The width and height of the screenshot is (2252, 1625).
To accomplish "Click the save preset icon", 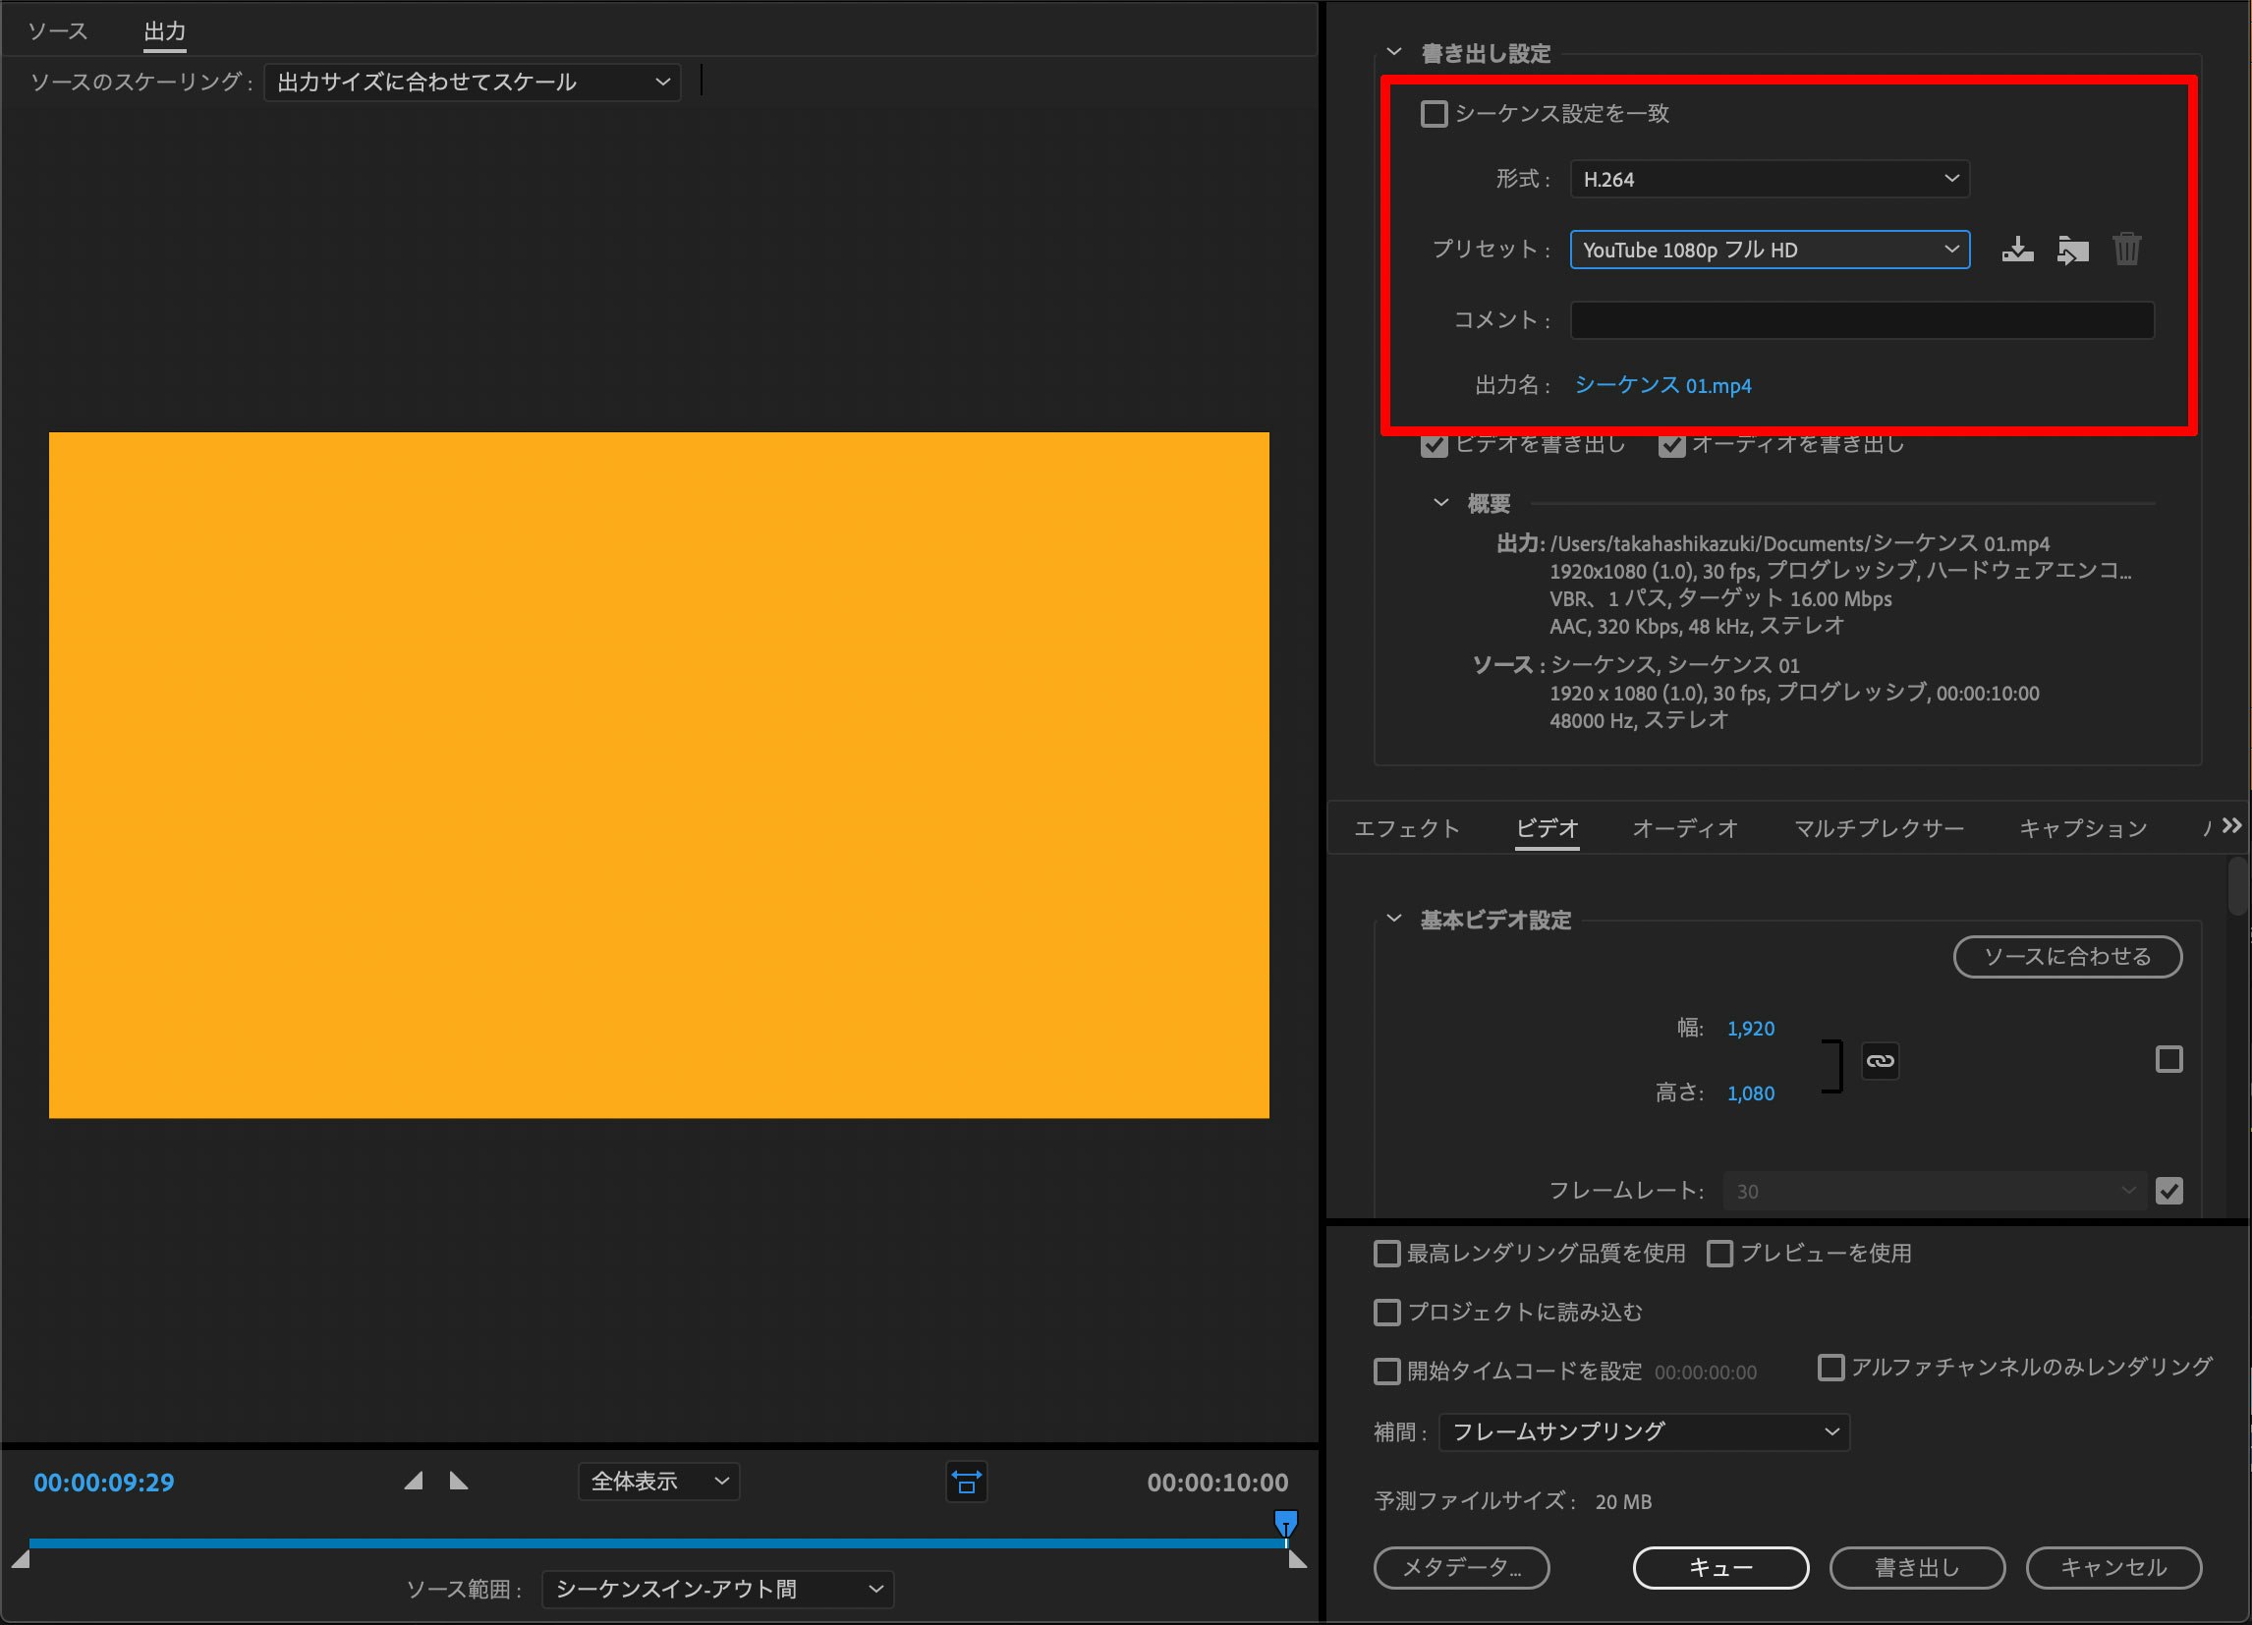I will click(x=2016, y=250).
